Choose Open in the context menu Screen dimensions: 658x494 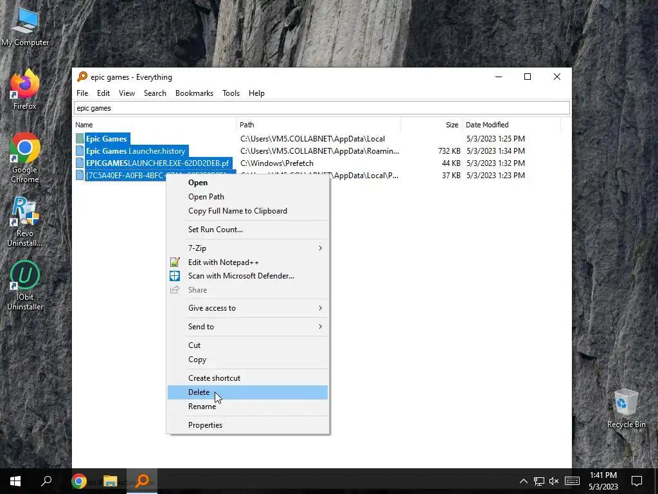(x=247, y=182)
